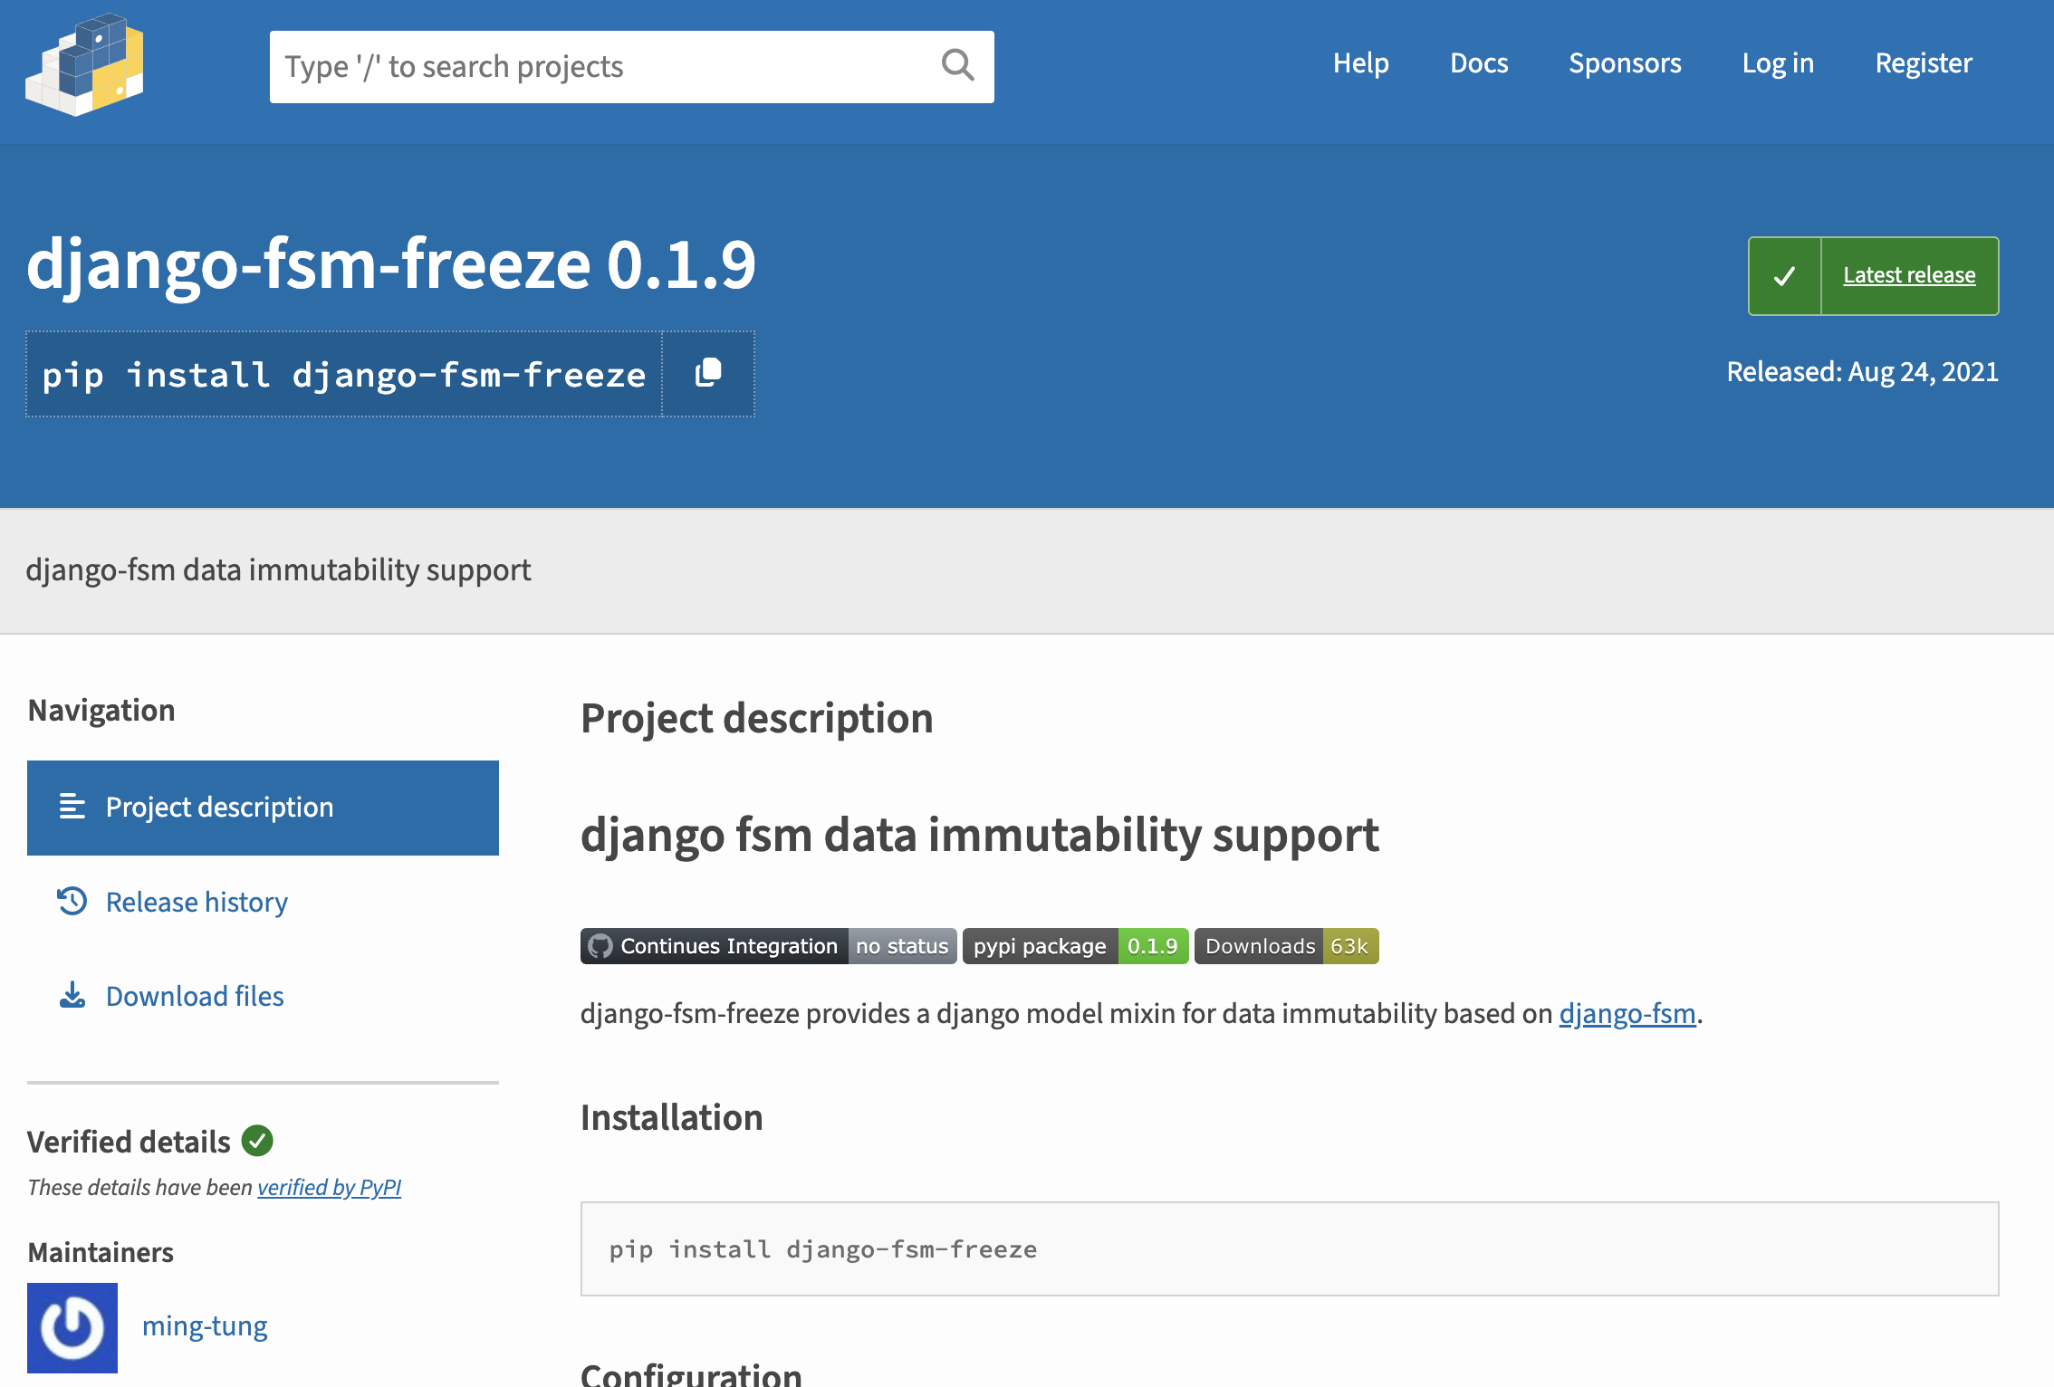Image resolution: width=2054 pixels, height=1387 pixels.
Task: Click the header pip install django-fsm-freeze text
Action: 344,375
